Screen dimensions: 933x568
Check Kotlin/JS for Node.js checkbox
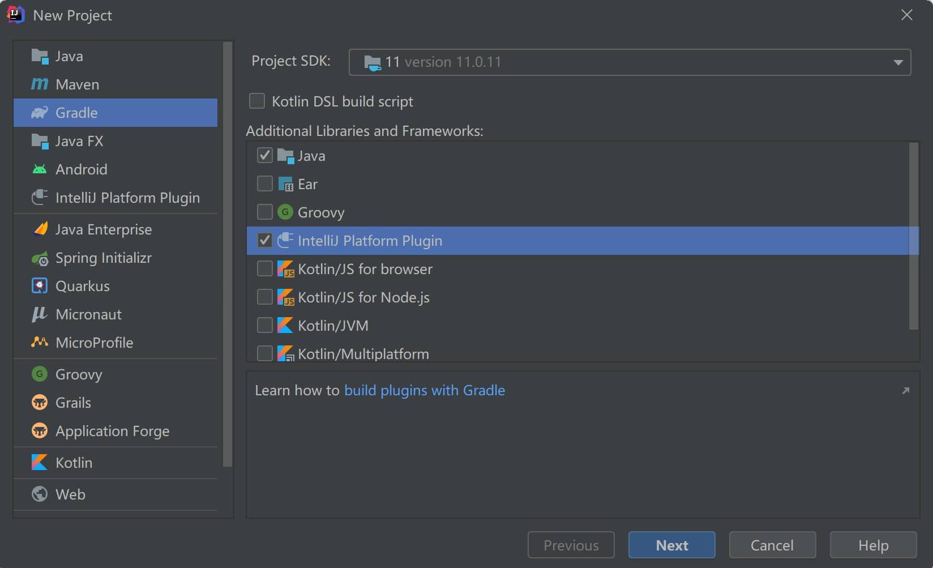264,297
